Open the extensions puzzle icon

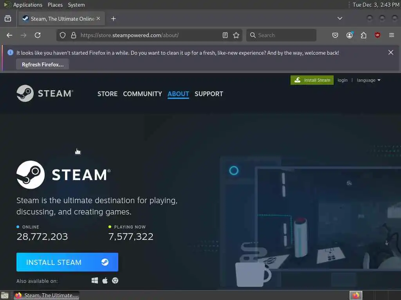(363, 35)
